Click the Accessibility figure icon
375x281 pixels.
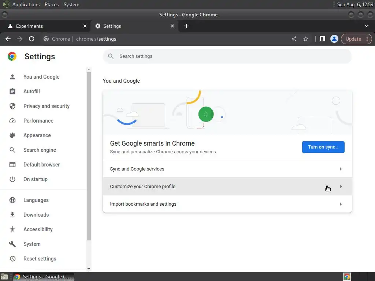point(12,229)
